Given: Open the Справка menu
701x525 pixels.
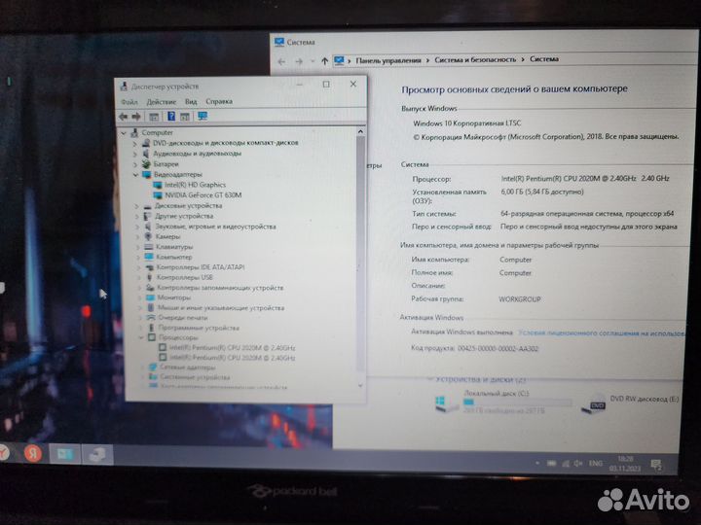Looking at the screenshot, I should 219,101.
